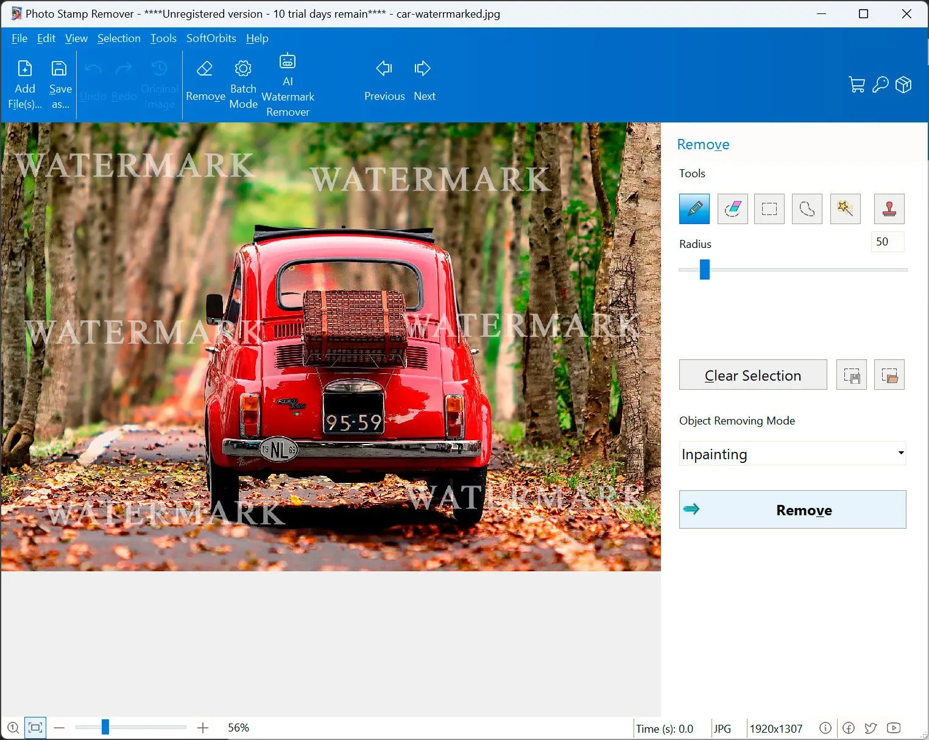Click the zoom level slider handle

(x=105, y=727)
